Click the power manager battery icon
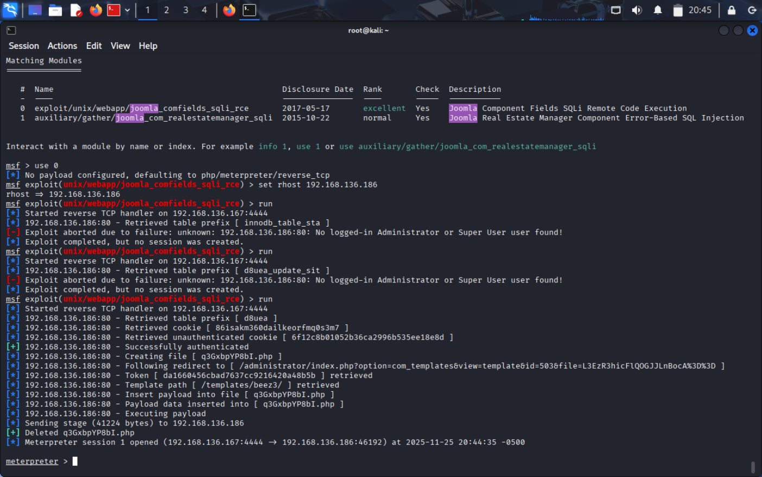 678,10
